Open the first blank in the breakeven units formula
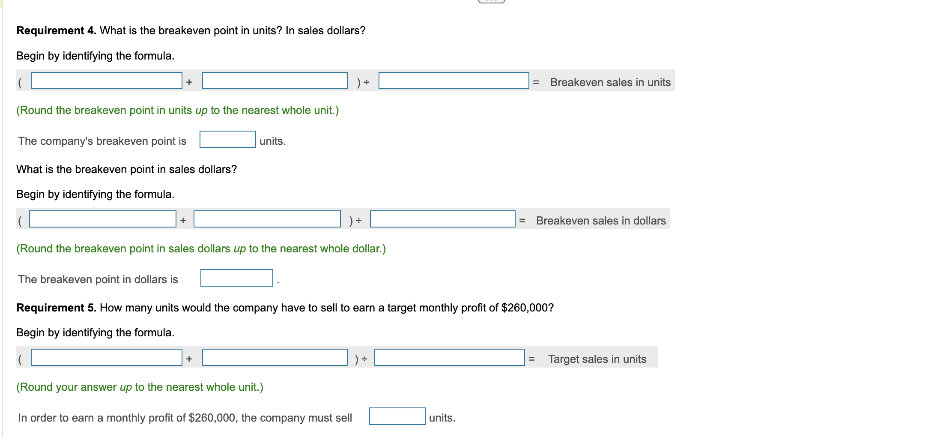Viewport: 949px width, 437px height. [105, 81]
